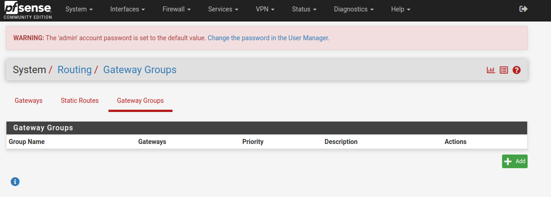Open the Services menu
Viewport: 551px width, 197px height.
223,9
